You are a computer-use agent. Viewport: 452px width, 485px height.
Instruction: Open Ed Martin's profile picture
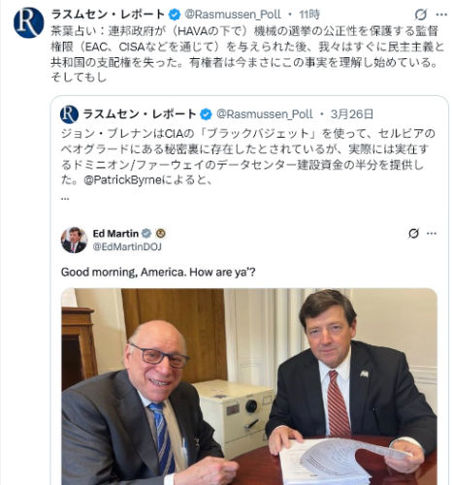[74, 240]
